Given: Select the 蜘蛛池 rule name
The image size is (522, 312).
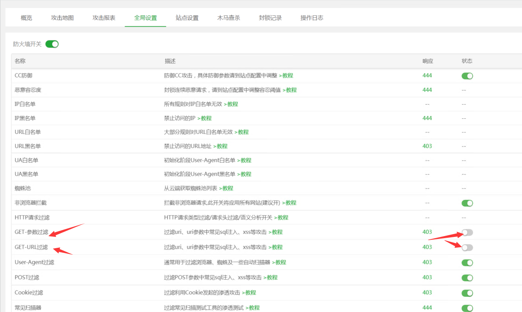Looking at the screenshot, I should (22, 188).
